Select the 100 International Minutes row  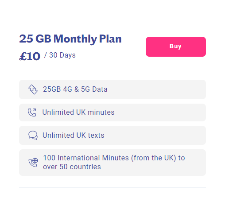tap(112, 163)
